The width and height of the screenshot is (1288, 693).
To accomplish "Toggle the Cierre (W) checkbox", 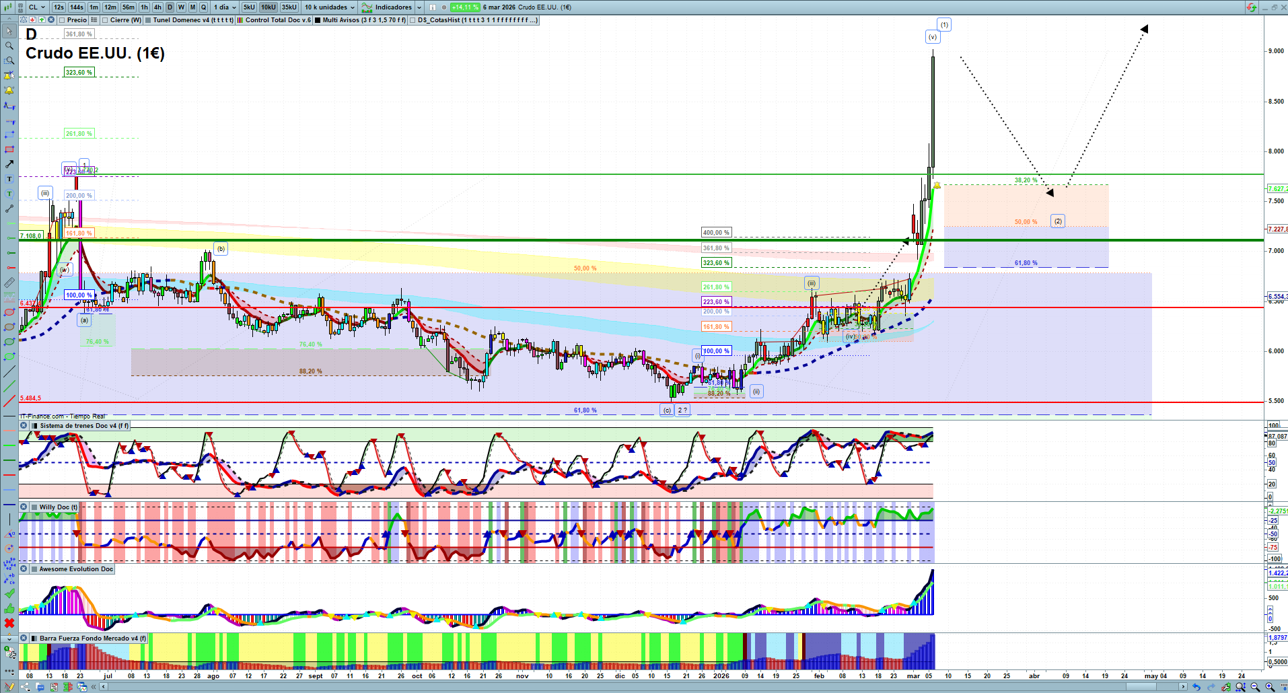I will click(x=105, y=20).
